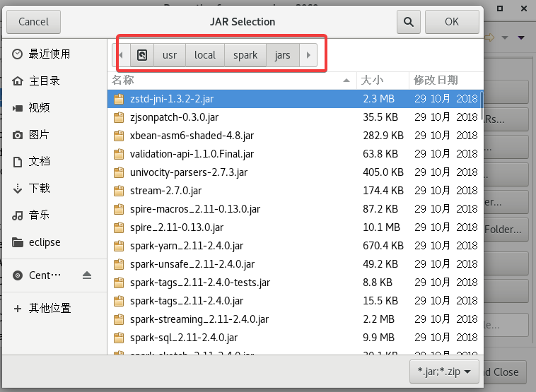Open the *.jar;*.zip file filter dropdown

coord(443,372)
